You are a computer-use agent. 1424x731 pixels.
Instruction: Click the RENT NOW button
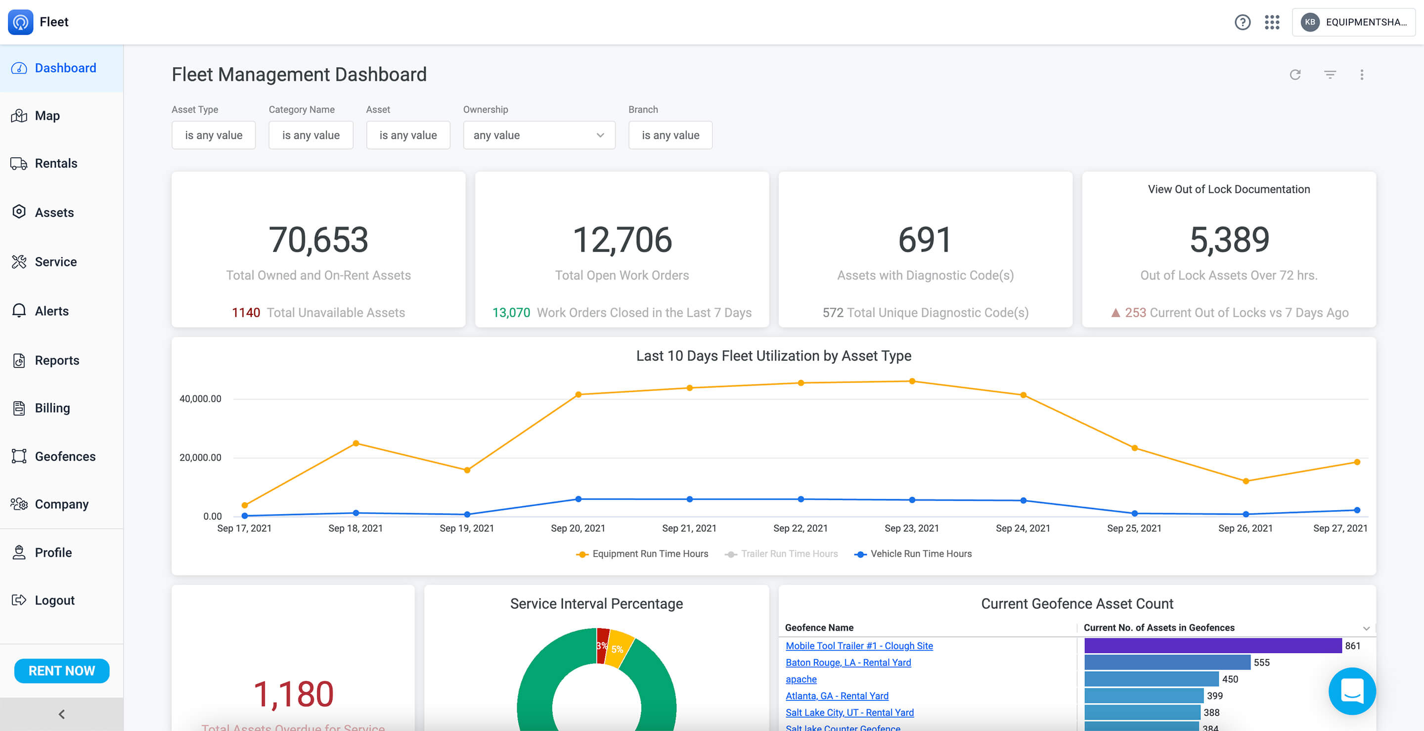tap(61, 671)
